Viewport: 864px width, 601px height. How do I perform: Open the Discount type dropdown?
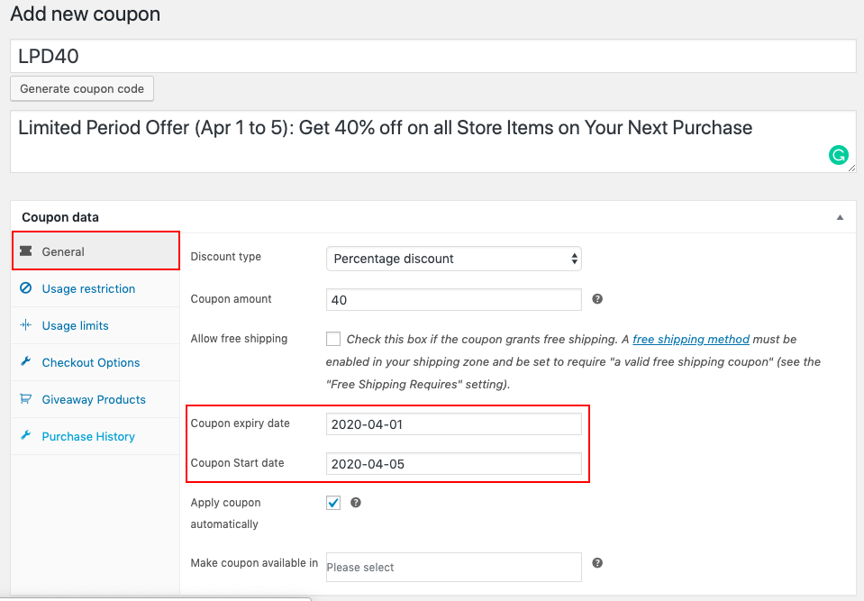453,259
